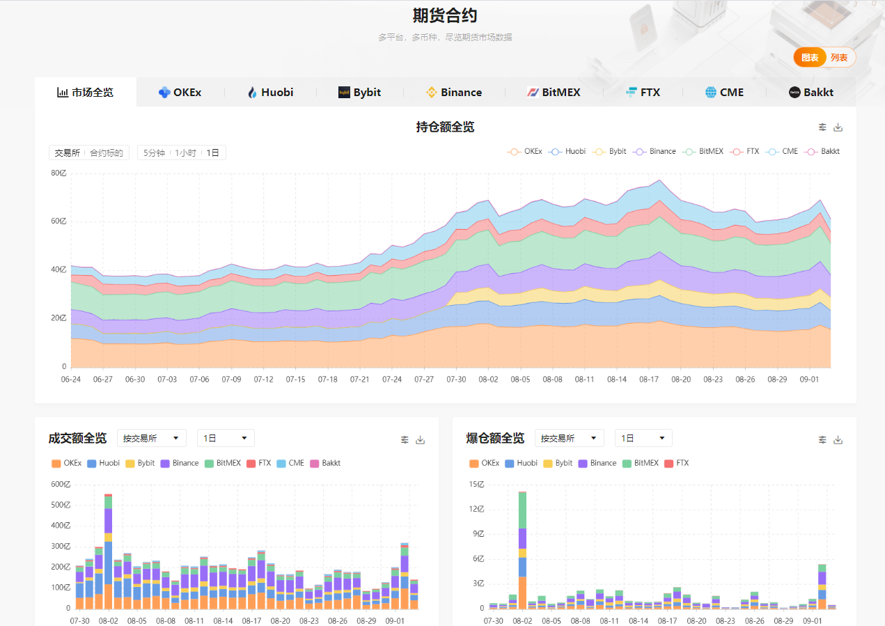Click the tallest bar at 08-02 in 成交额全览
885x626 pixels.
click(x=108, y=550)
